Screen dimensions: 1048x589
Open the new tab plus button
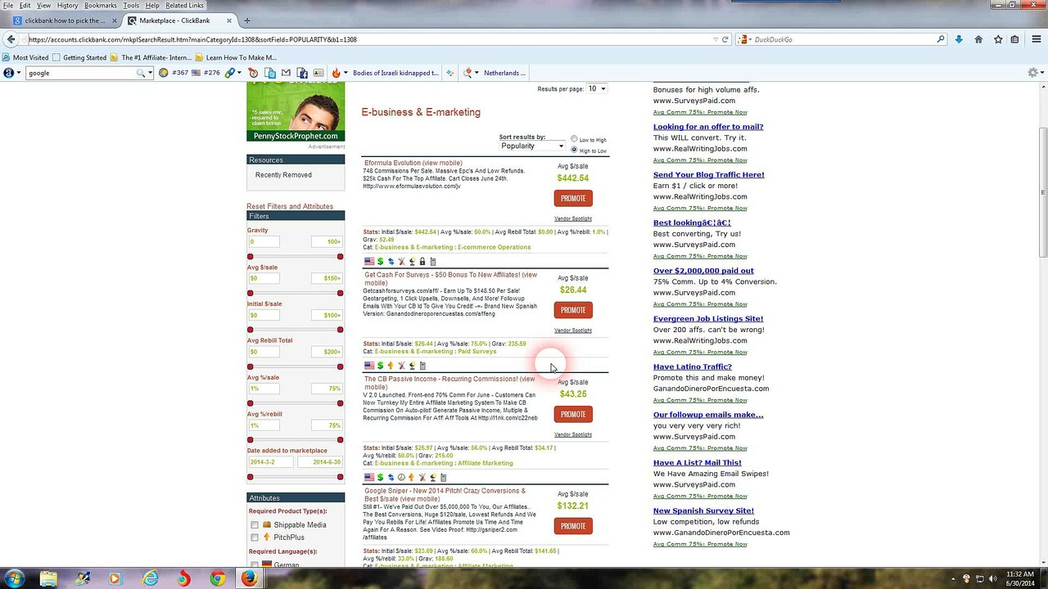coord(246,20)
